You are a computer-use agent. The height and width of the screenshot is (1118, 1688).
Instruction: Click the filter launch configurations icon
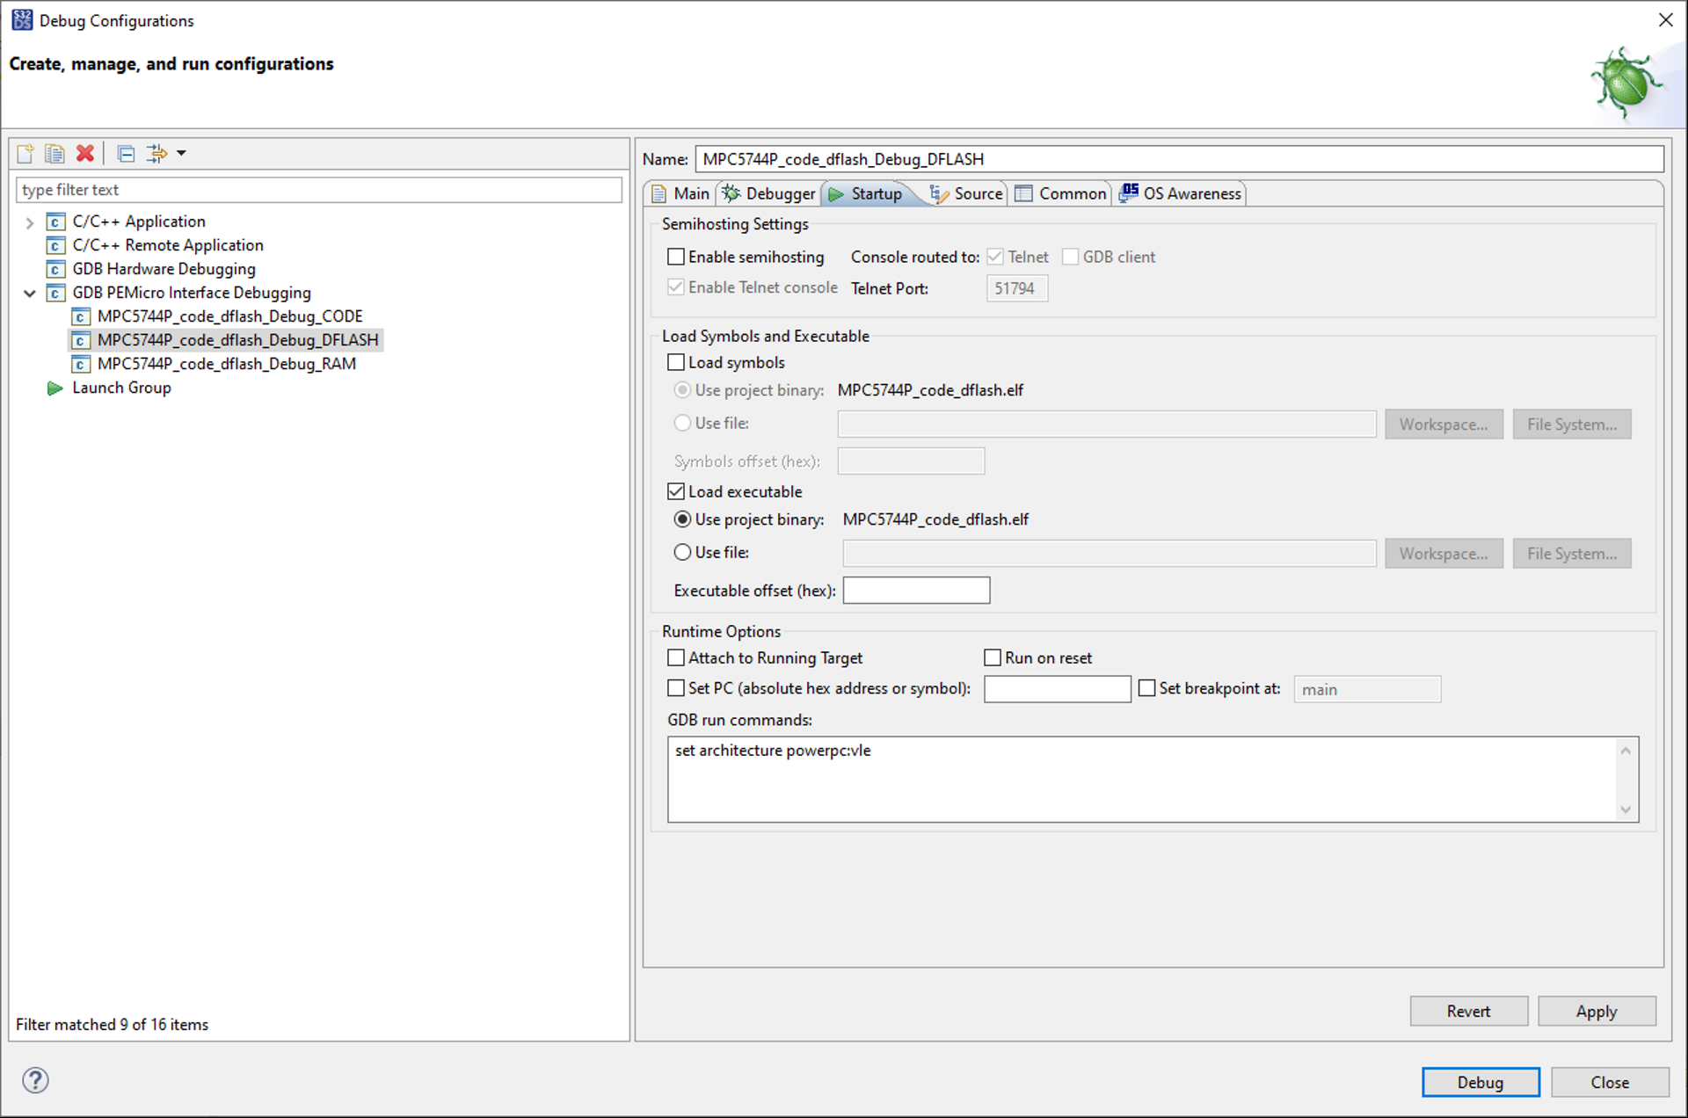156,154
